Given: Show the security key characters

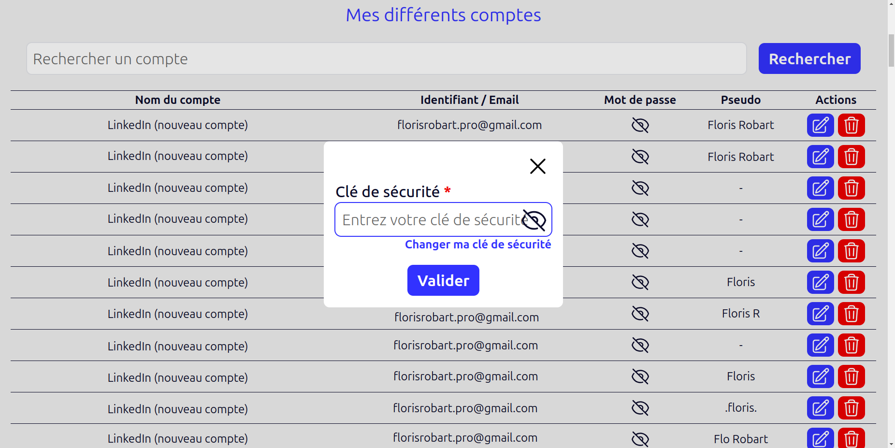Looking at the screenshot, I should tap(534, 219).
